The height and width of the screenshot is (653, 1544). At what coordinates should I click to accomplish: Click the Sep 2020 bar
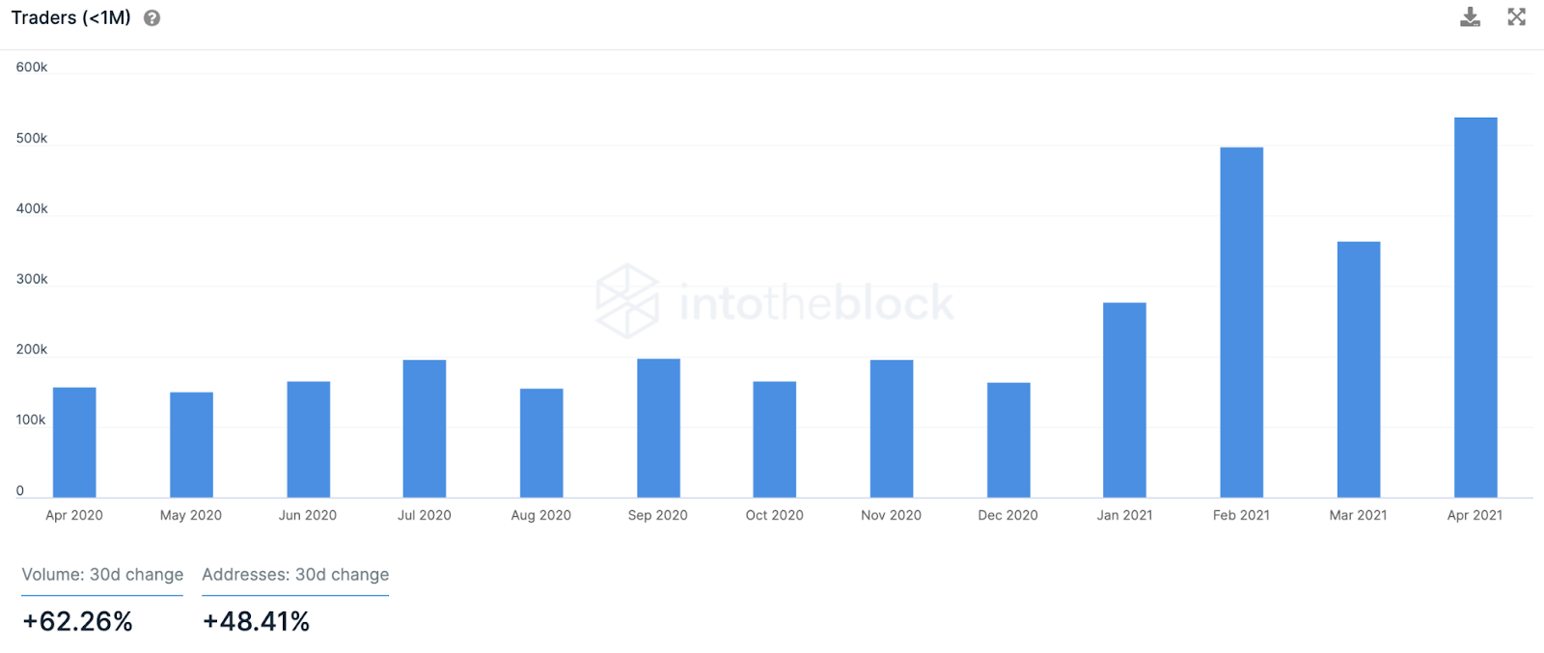(x=658, y=428)
